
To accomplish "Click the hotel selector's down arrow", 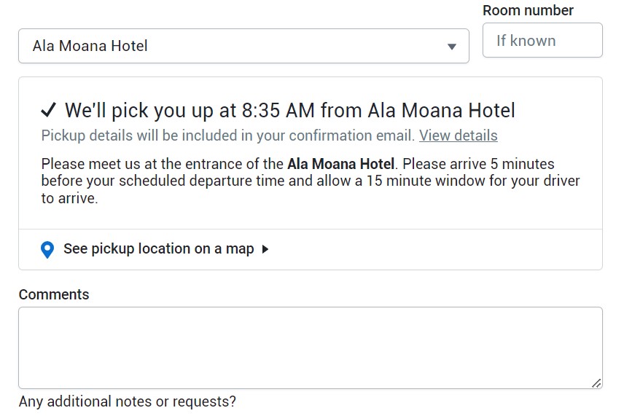I will pos(452,47).
